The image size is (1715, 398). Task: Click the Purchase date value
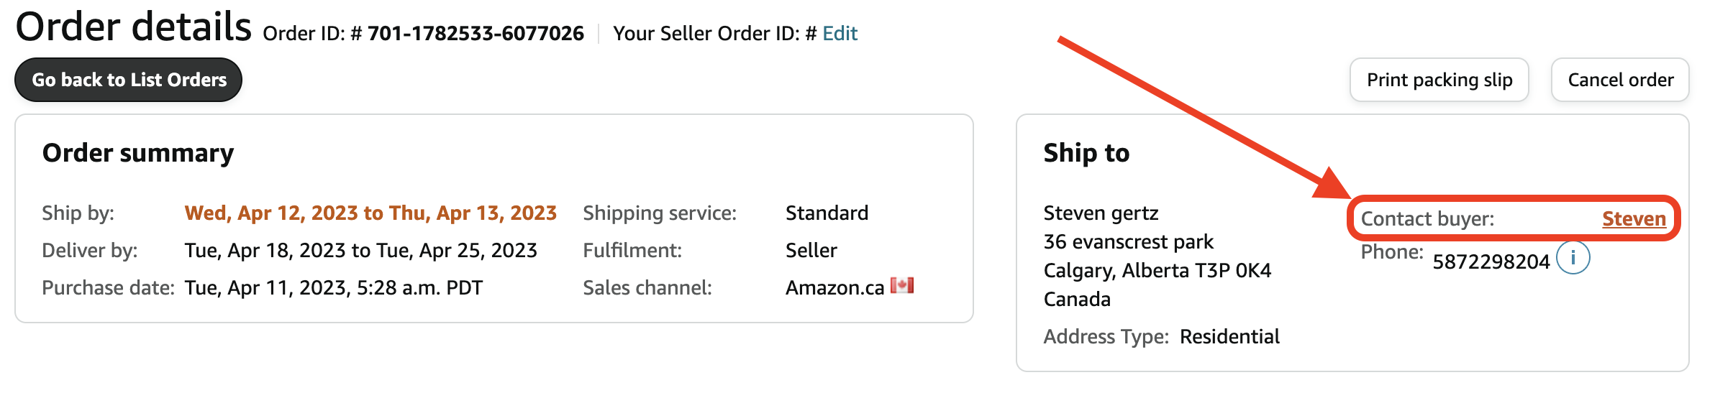[333, 287]
